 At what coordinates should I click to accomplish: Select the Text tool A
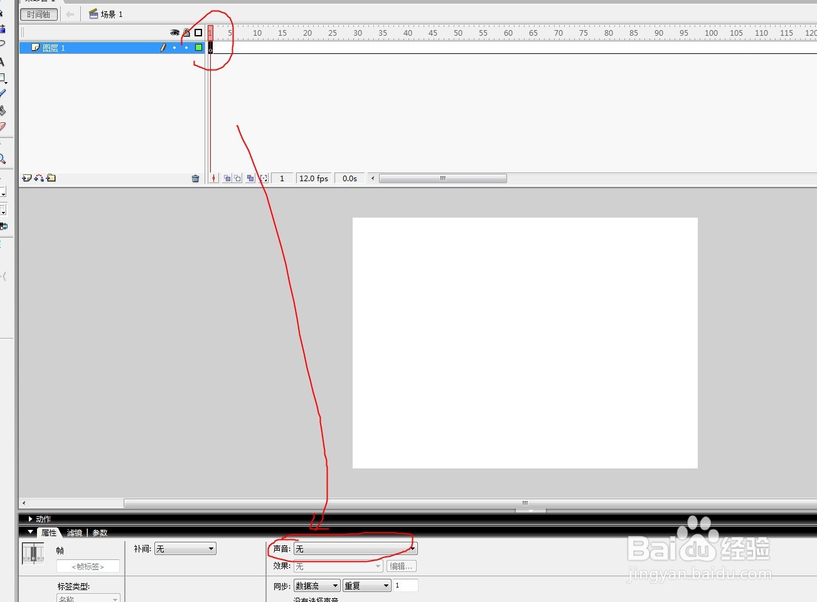pos(2,62)
